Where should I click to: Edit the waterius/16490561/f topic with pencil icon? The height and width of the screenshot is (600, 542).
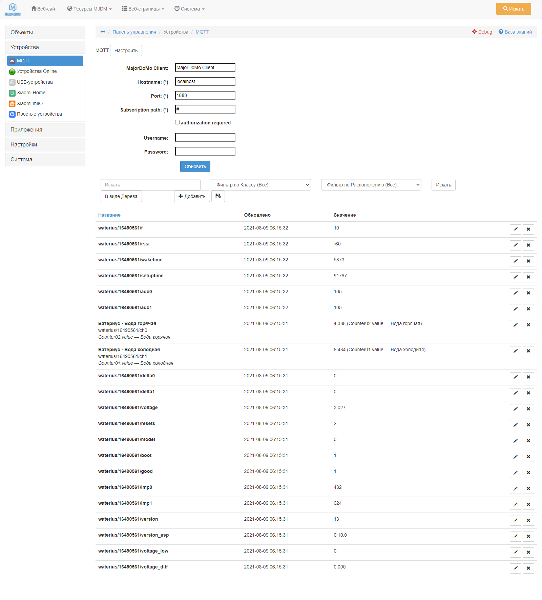point(515,229)
